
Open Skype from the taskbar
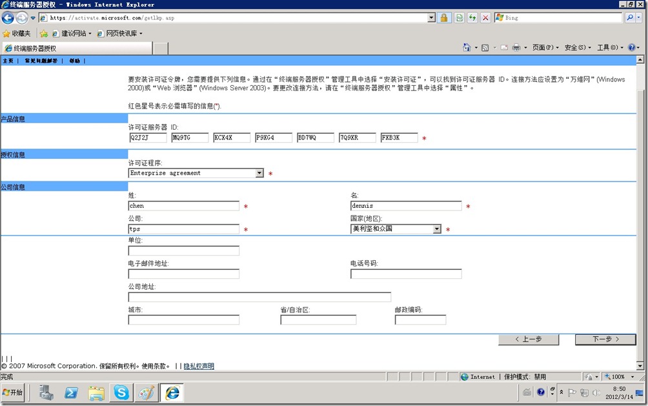click(x=121, y=393)
